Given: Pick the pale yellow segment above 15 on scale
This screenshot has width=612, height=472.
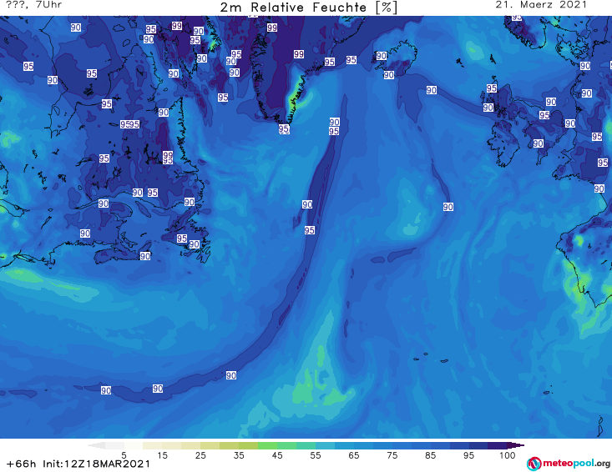Looking at the screenshot, I should pyautogui.click(x=153, y=445).
